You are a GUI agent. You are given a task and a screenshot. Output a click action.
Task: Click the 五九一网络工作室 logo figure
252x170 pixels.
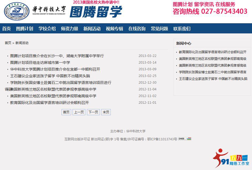coord(220,157)
